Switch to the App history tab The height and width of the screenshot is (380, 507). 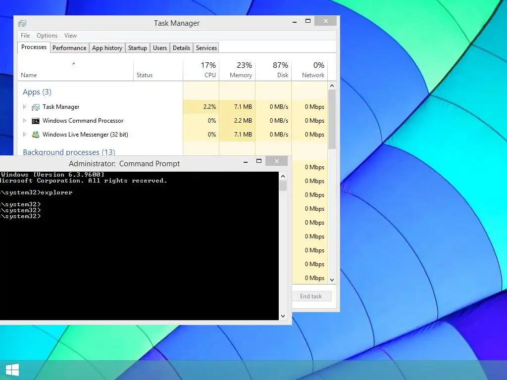(107, 48)
